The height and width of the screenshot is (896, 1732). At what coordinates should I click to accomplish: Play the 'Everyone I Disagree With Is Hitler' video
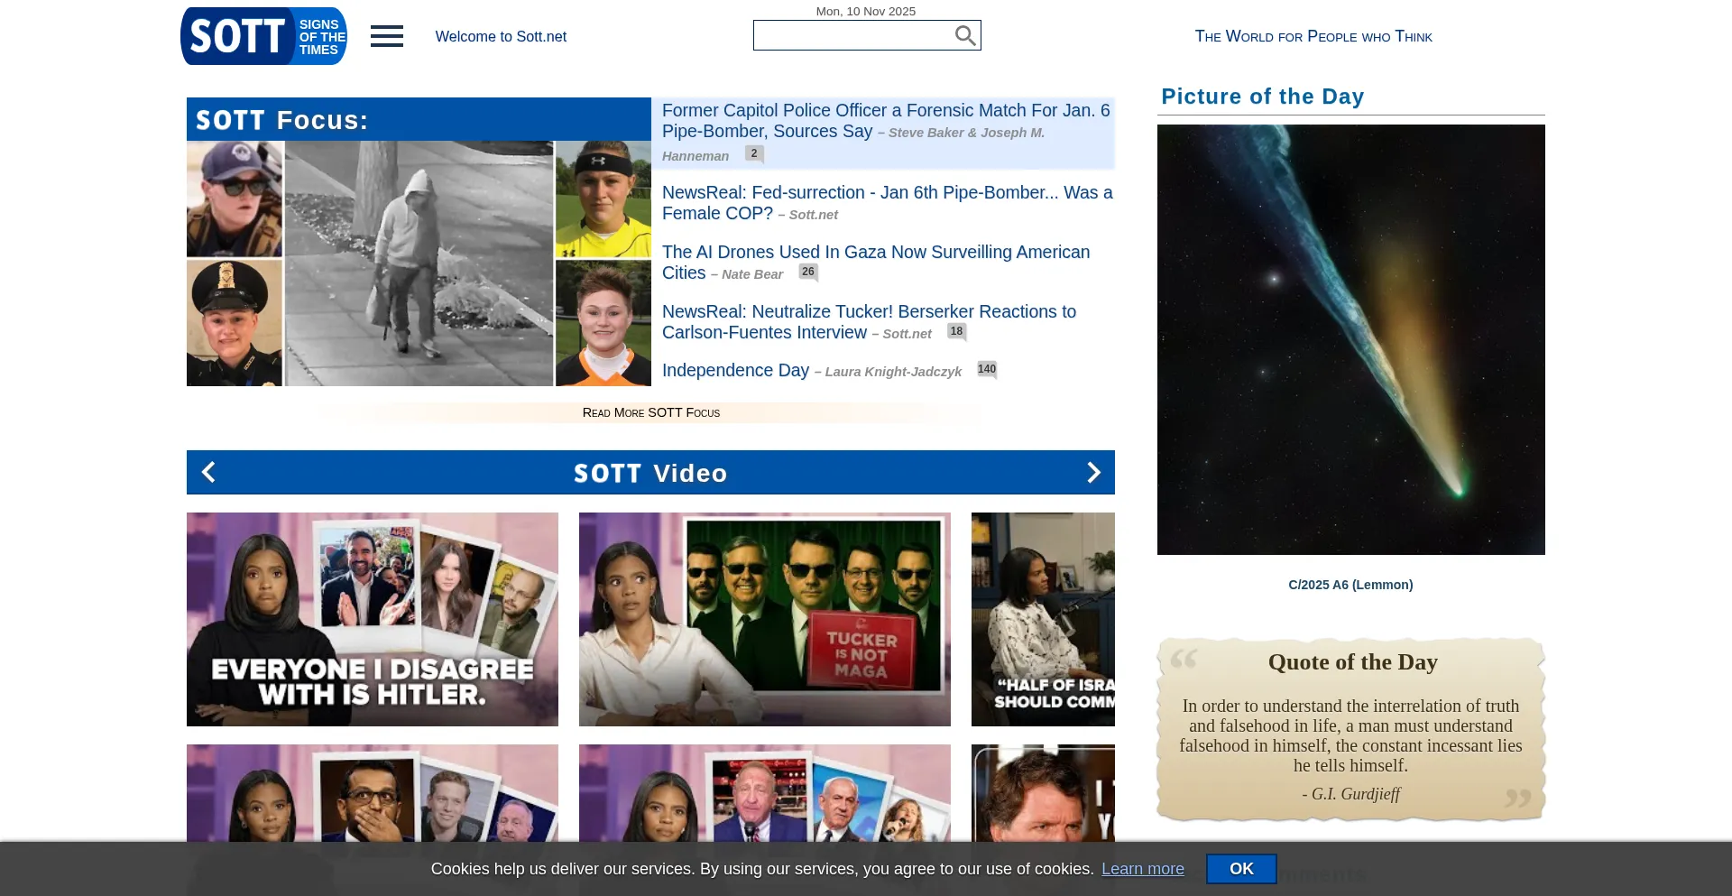(372, 619)
